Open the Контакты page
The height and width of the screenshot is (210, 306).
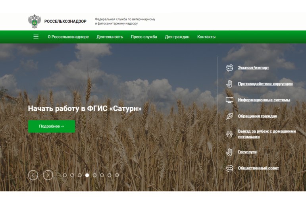pyautogui.click(x=206, y=37)
